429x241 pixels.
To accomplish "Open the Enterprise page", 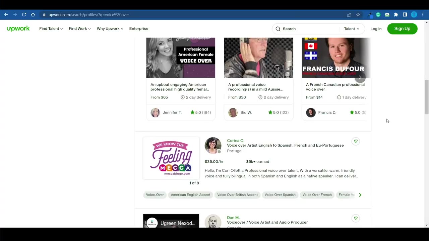I will coord(139,29).
